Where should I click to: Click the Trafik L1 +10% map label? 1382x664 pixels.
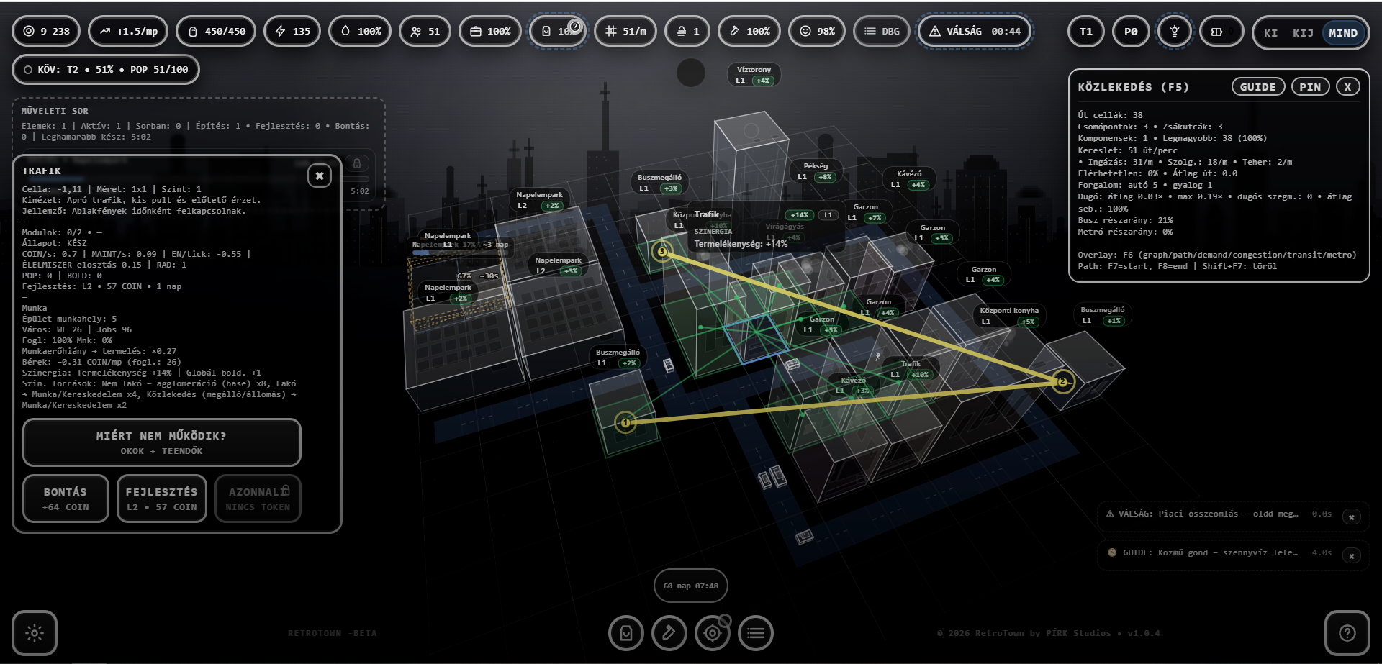pyautogui.click(x=911, y=369)
